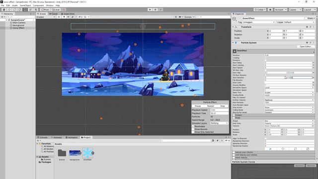Open custom editor tools icon
318x179 pixels.
(36, 9)
